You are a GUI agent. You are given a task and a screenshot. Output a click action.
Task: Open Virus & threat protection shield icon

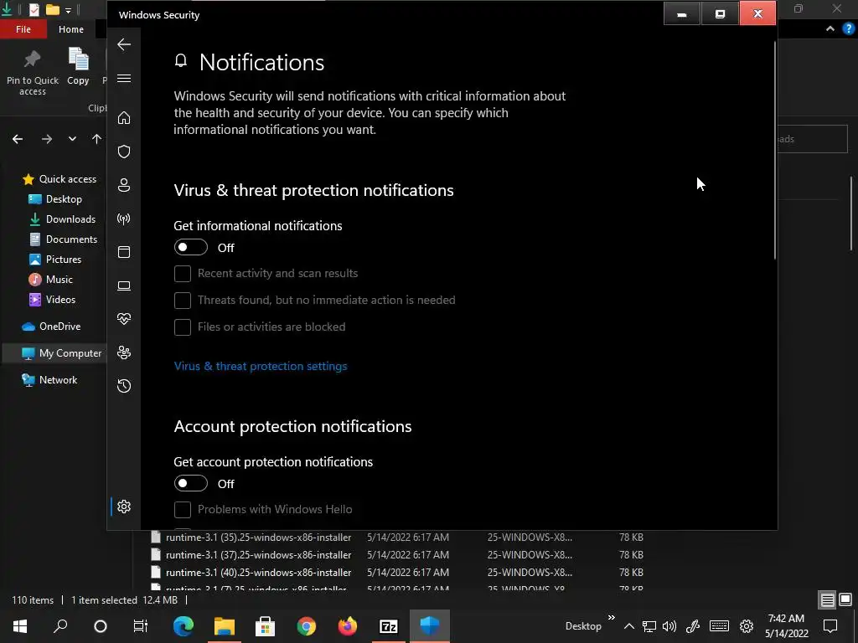coord(124,152)
